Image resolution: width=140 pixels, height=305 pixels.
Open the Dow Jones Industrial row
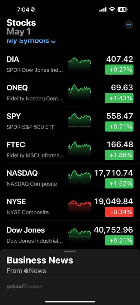pos(70,235)
